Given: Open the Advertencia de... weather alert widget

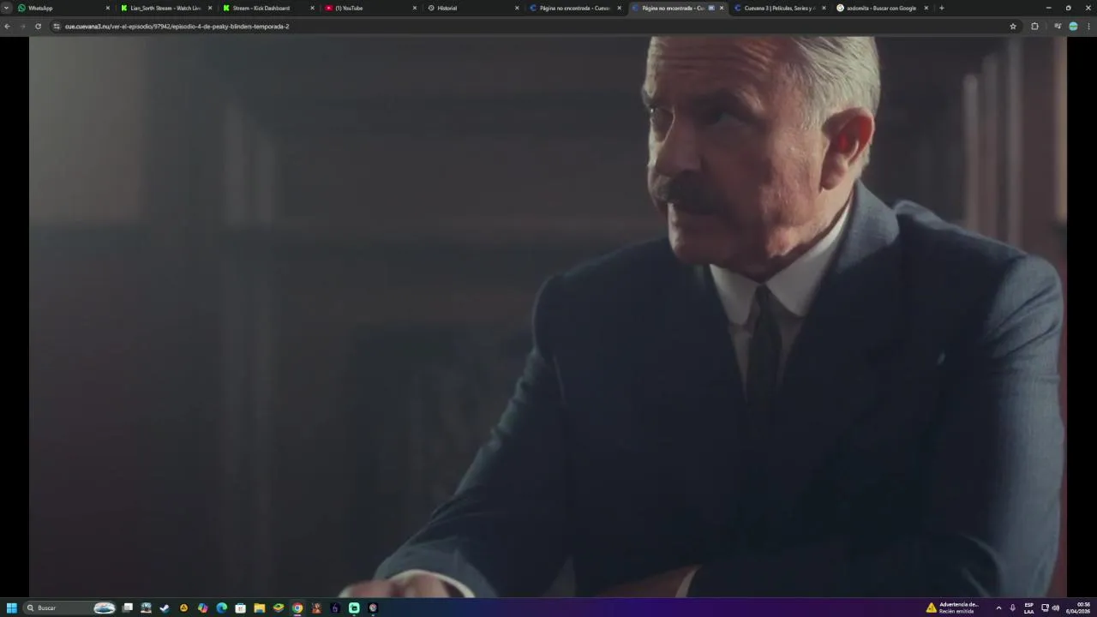Looking at the screenshot, I should tap(952, 608).
